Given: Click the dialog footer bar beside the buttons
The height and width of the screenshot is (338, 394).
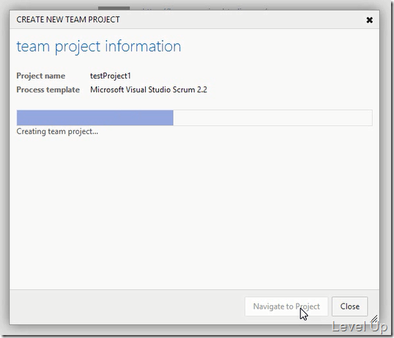Looking at the screenshot, I should [127, 306].
